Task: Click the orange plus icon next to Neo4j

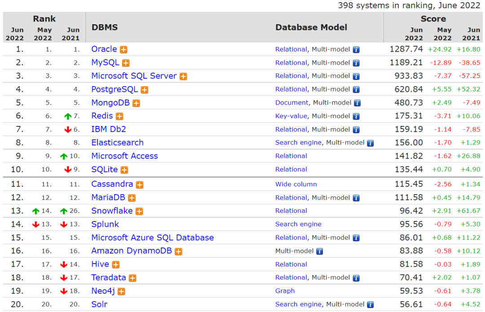Action: 121,291
